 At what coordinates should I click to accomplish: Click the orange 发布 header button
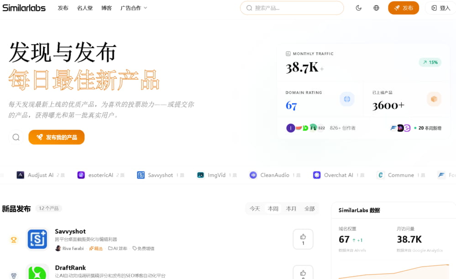coord(404,8)
